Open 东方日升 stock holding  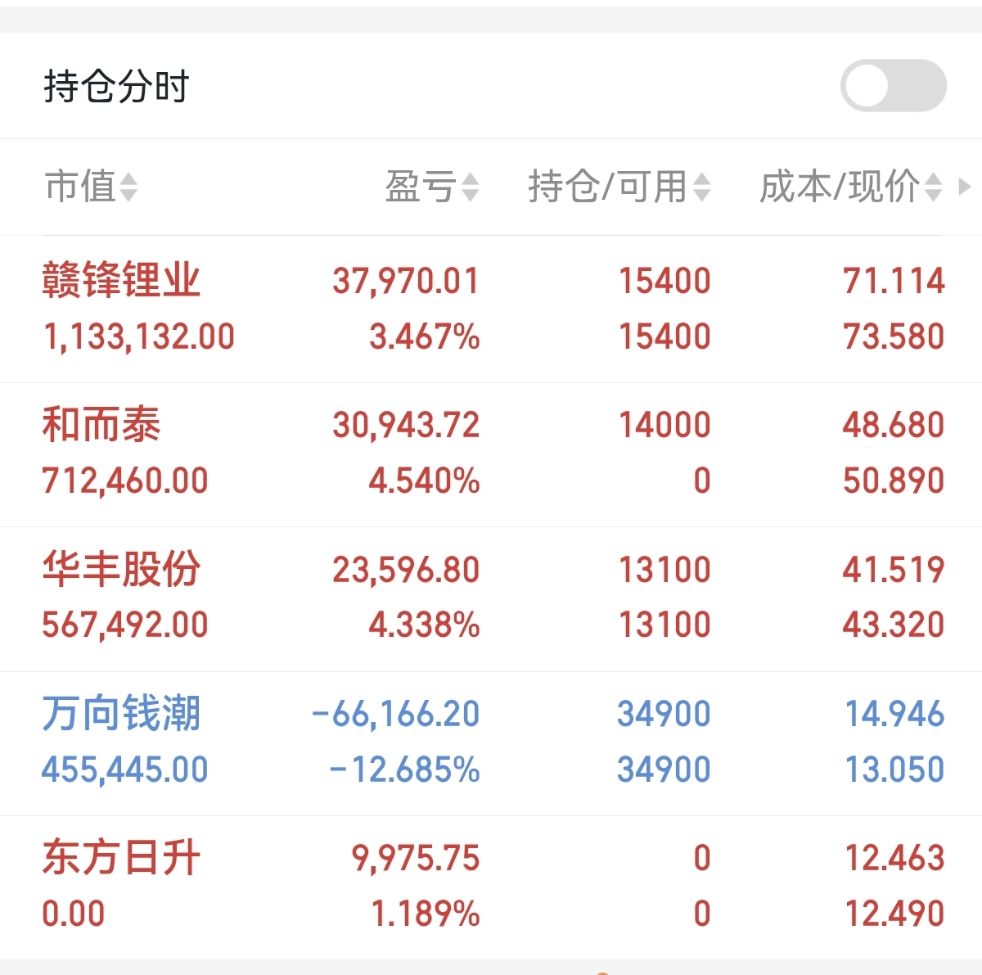[121, 858]
